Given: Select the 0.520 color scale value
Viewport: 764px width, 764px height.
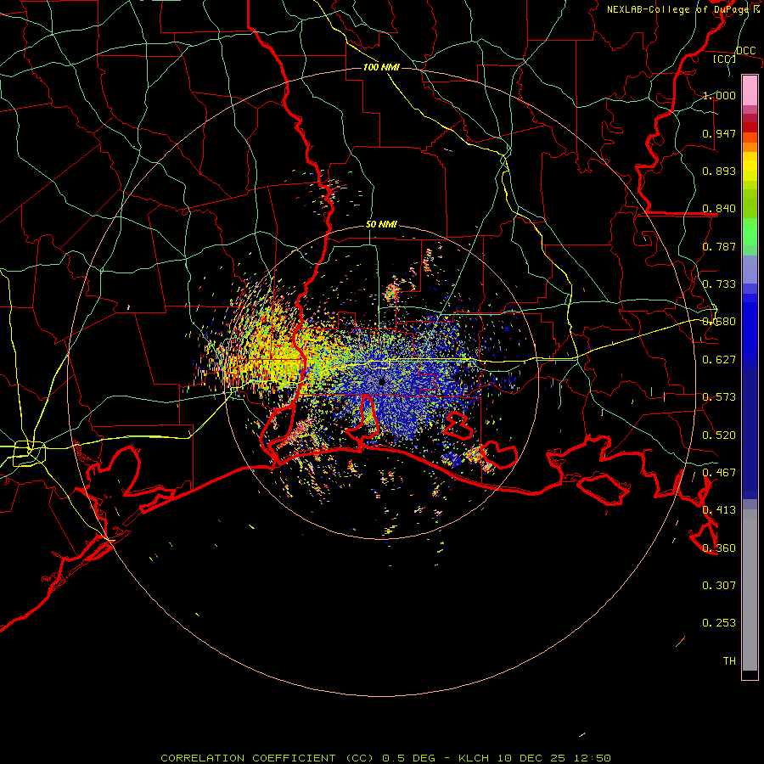Looking at the screenshot, I should pos(719,435).
